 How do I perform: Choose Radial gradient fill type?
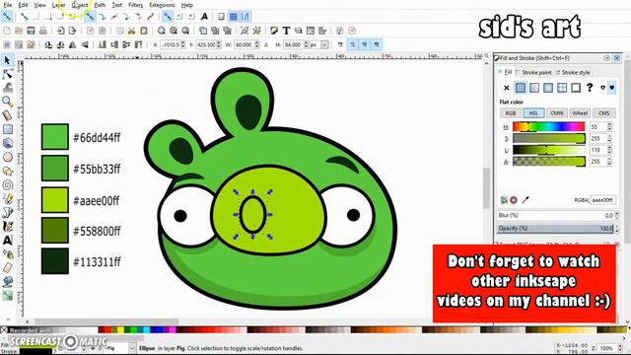pyautogui.click(x=548, y=88)
